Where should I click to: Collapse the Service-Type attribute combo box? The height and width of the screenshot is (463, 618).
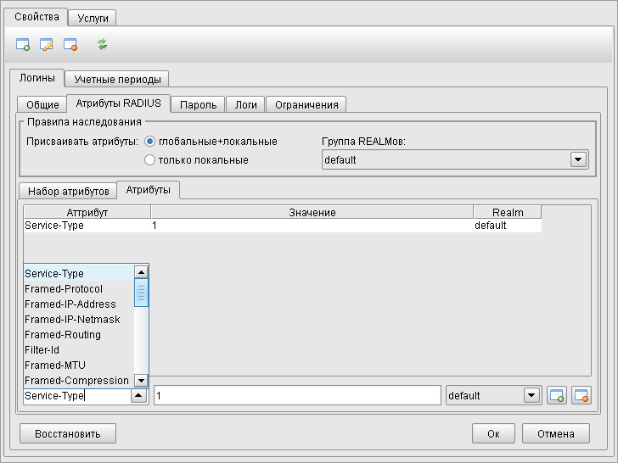coord(137,395)
